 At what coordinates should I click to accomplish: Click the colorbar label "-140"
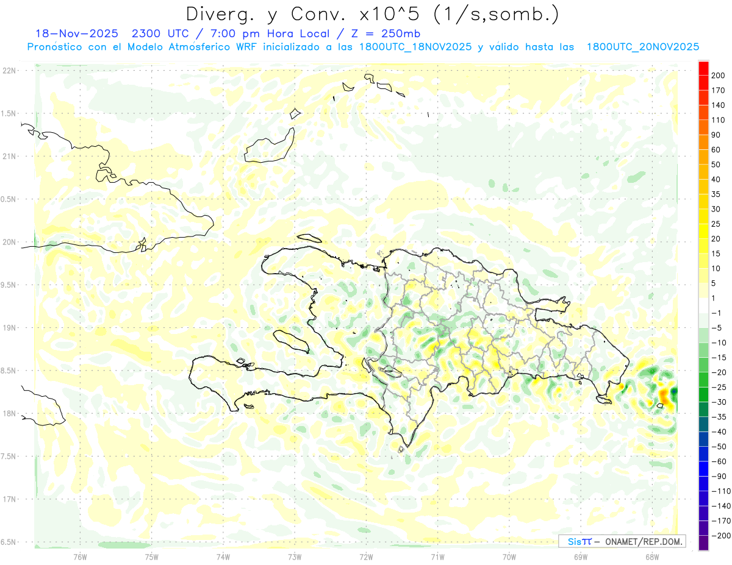coord(722,506)
